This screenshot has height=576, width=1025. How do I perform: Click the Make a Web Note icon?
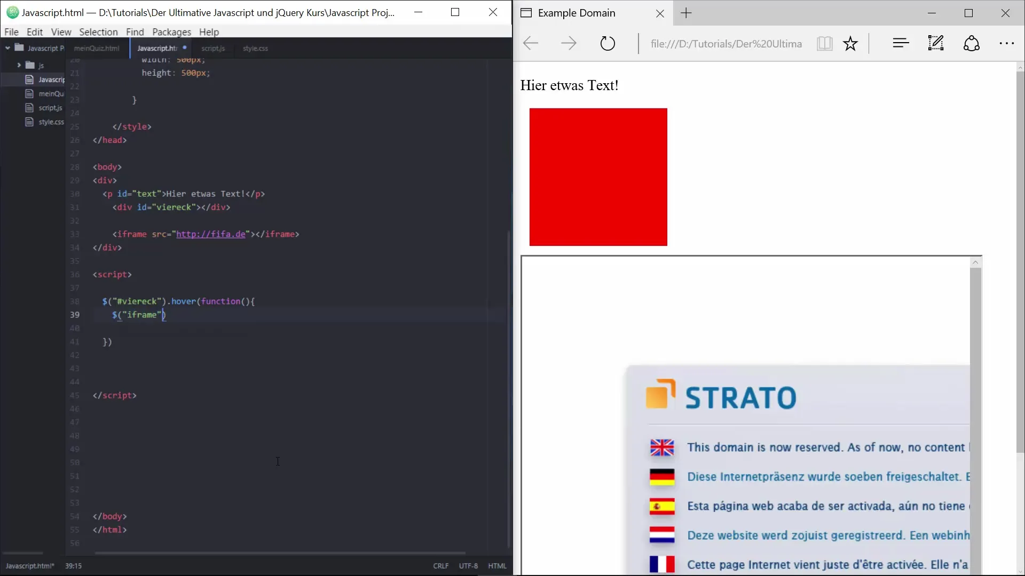(x=936, y=43)
